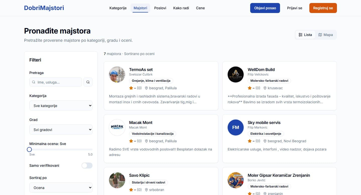Click Molersko-farbarski radovi tag on Moler Gipsar card
This screenshot has height=195, width=361.
tap(269, 186)
